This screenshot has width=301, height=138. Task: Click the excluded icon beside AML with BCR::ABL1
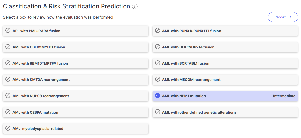point(158,63)
